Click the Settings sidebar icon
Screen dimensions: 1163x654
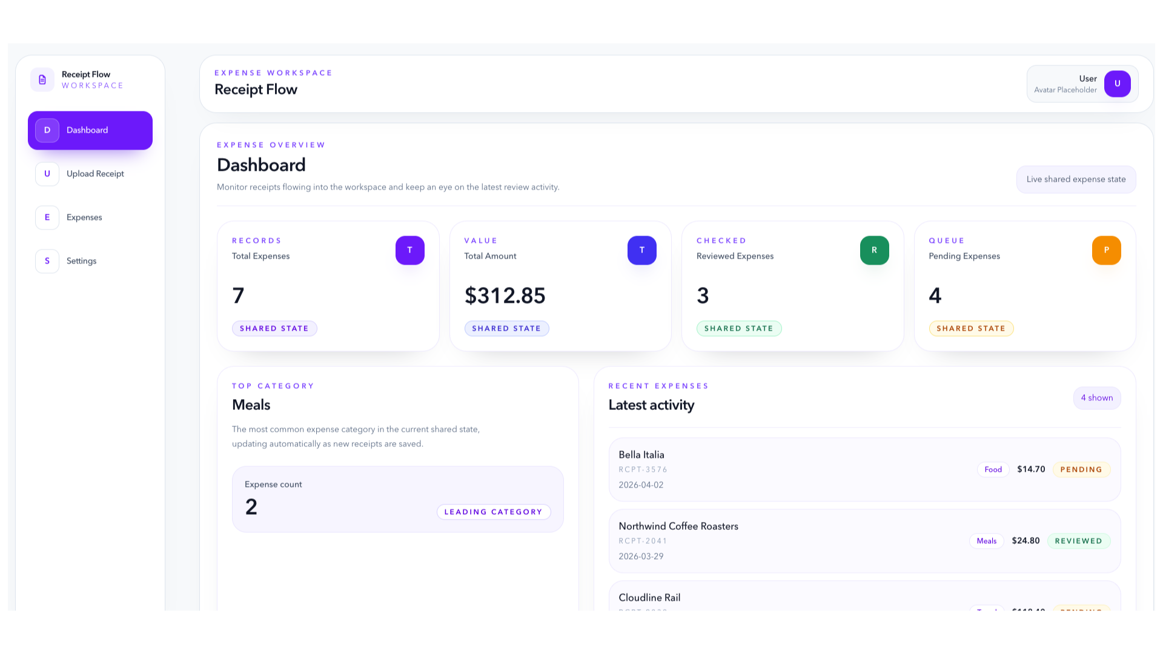pyautogui.click(x=47, y=261)
